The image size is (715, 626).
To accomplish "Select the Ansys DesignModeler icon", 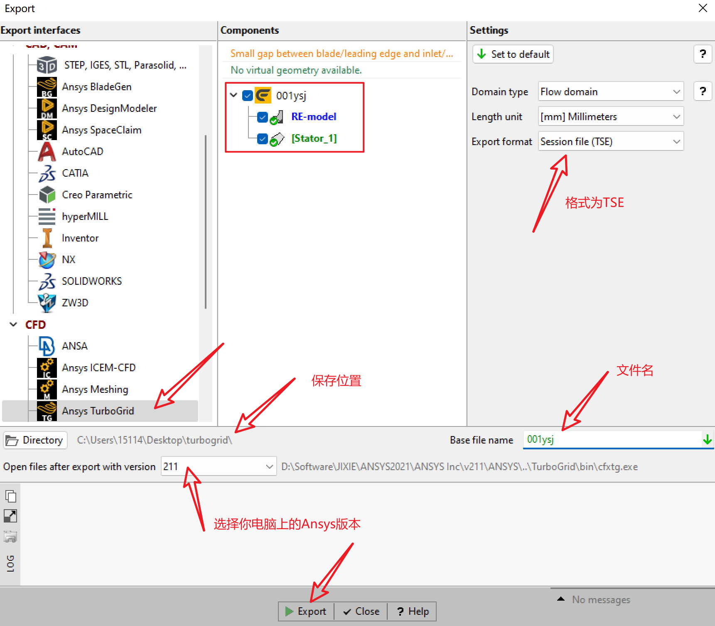I will click(47, 109).
